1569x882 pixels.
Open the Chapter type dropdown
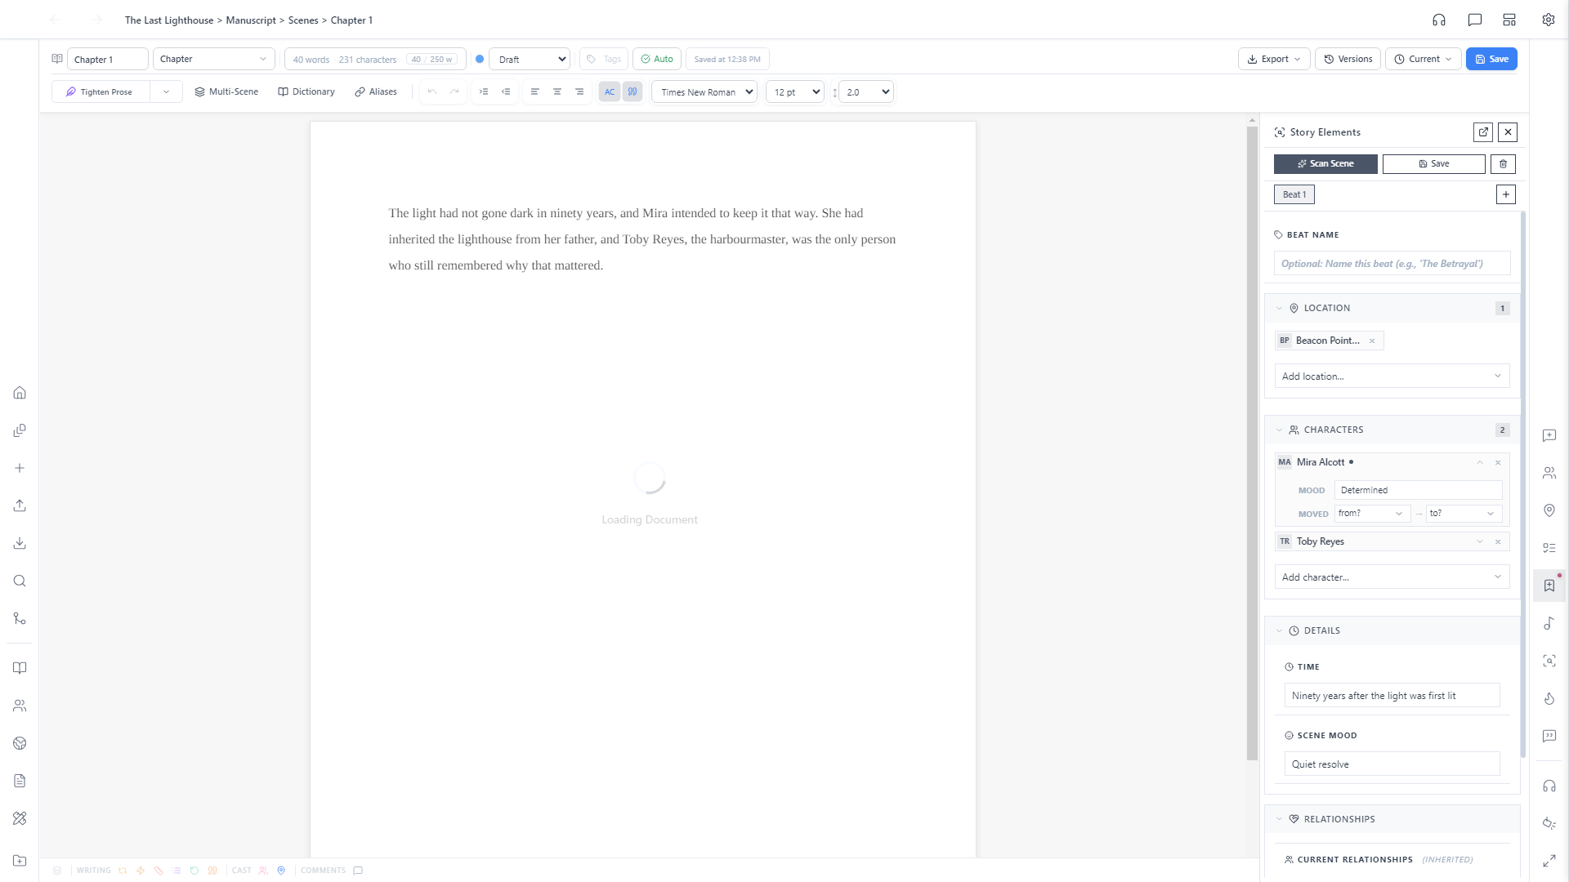click(214, 59)
